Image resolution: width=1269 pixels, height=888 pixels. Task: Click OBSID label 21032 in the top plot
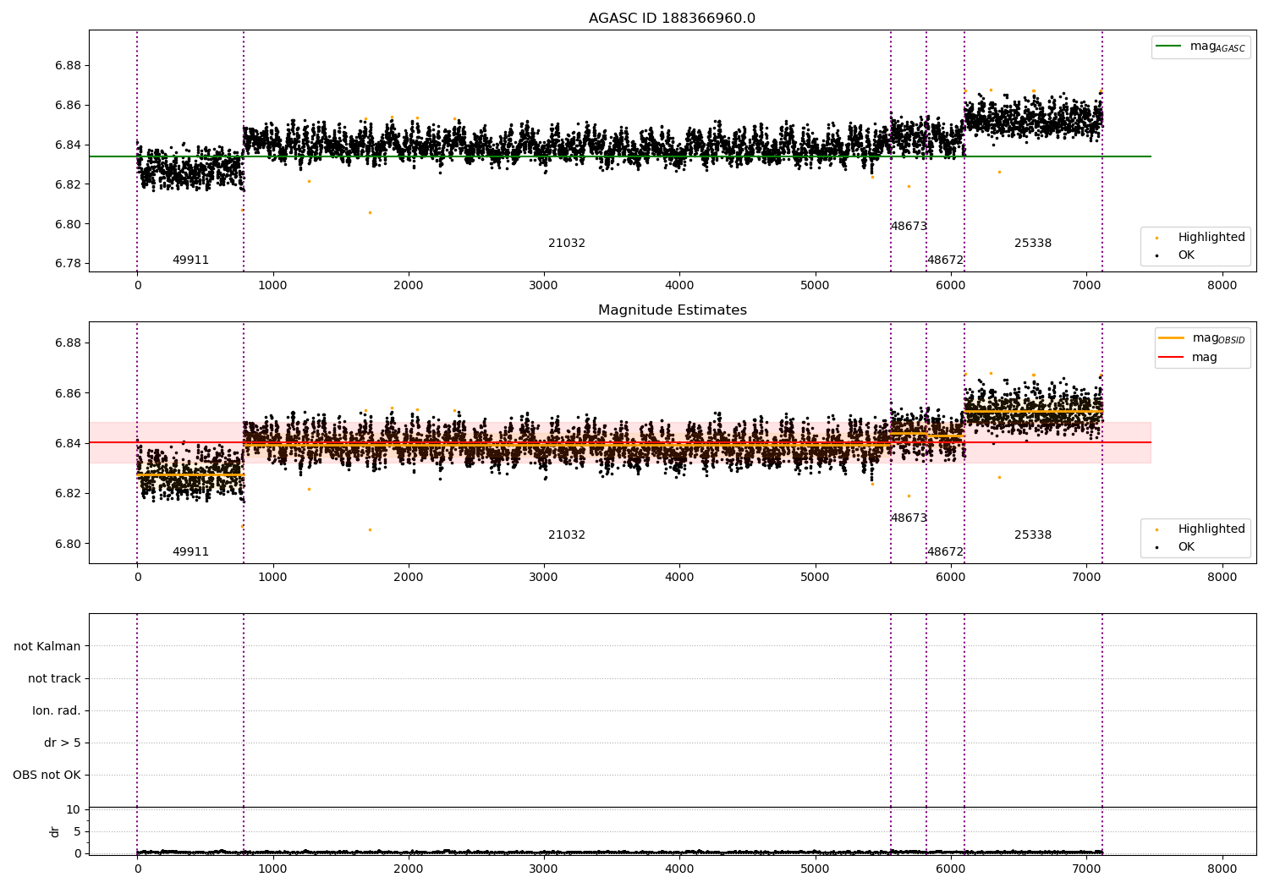click(567, 244)
